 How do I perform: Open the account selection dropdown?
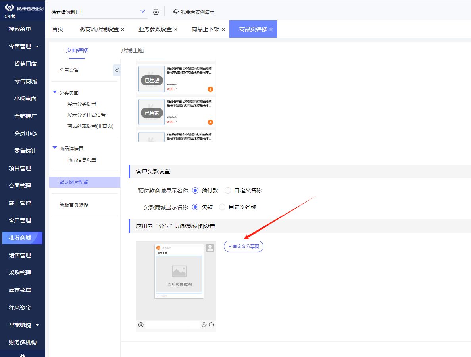143,12
